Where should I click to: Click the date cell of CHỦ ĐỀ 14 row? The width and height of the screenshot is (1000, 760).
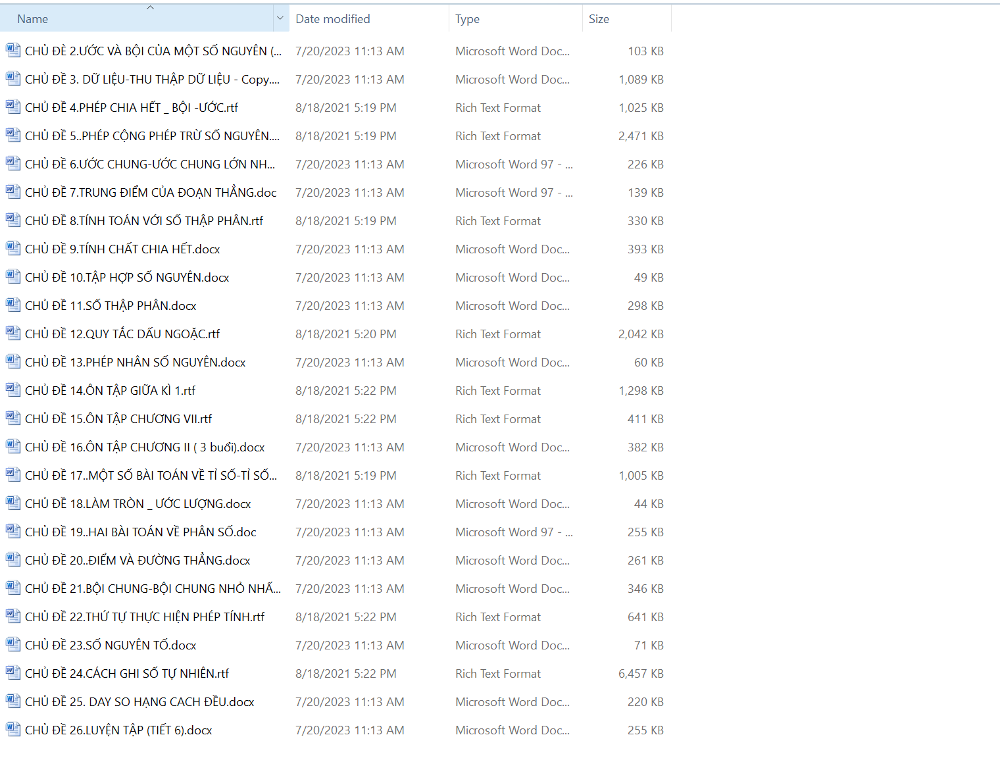tap(346, 390)
